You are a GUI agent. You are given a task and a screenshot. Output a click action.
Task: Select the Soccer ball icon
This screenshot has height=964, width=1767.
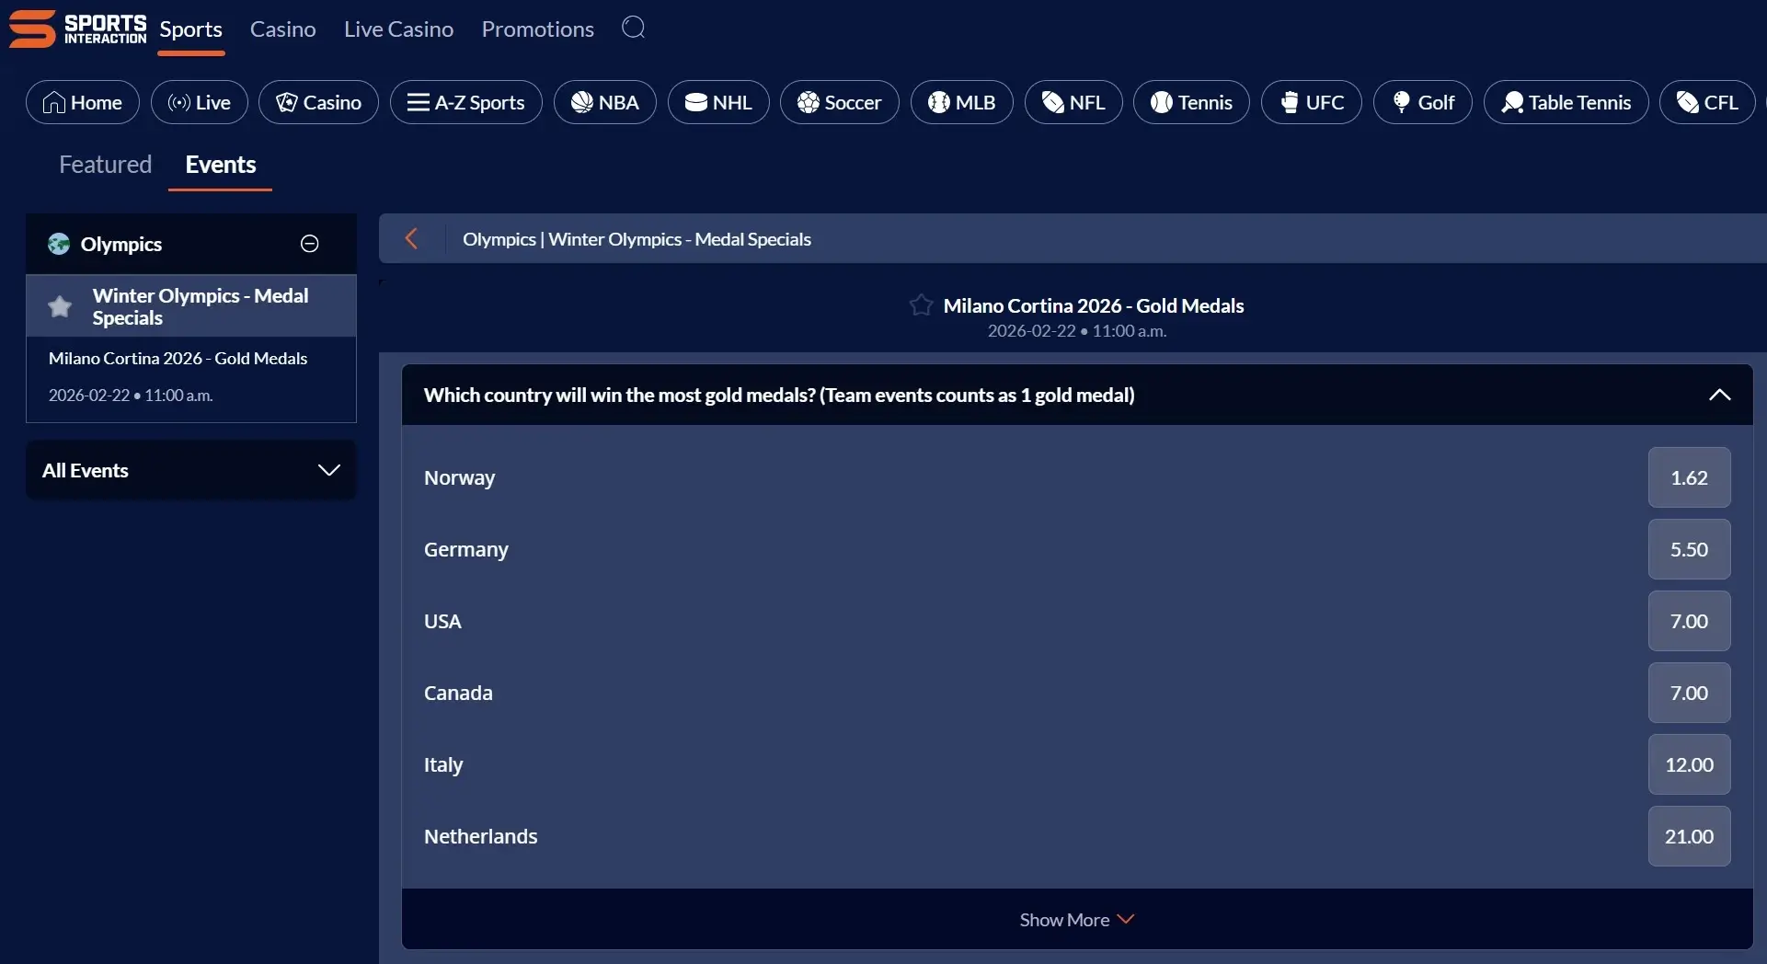point(807,102)
